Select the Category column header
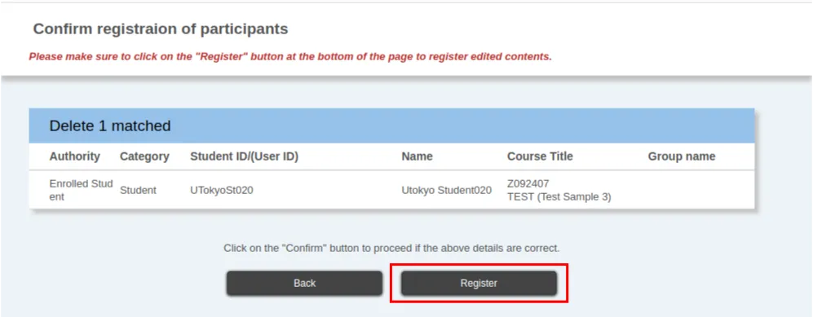 tap(144, 156)
